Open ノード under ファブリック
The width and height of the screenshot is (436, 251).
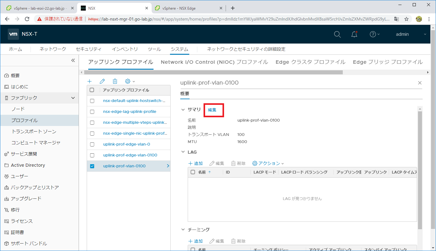pos(18,109)
